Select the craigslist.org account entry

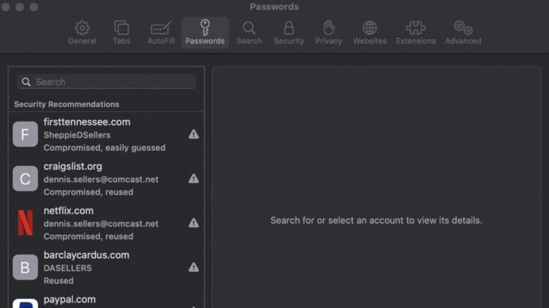click(x=102, y=179)
